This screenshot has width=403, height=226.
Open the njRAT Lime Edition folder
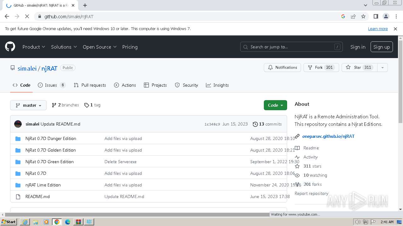pyautogui.click(x=43, y=185)
